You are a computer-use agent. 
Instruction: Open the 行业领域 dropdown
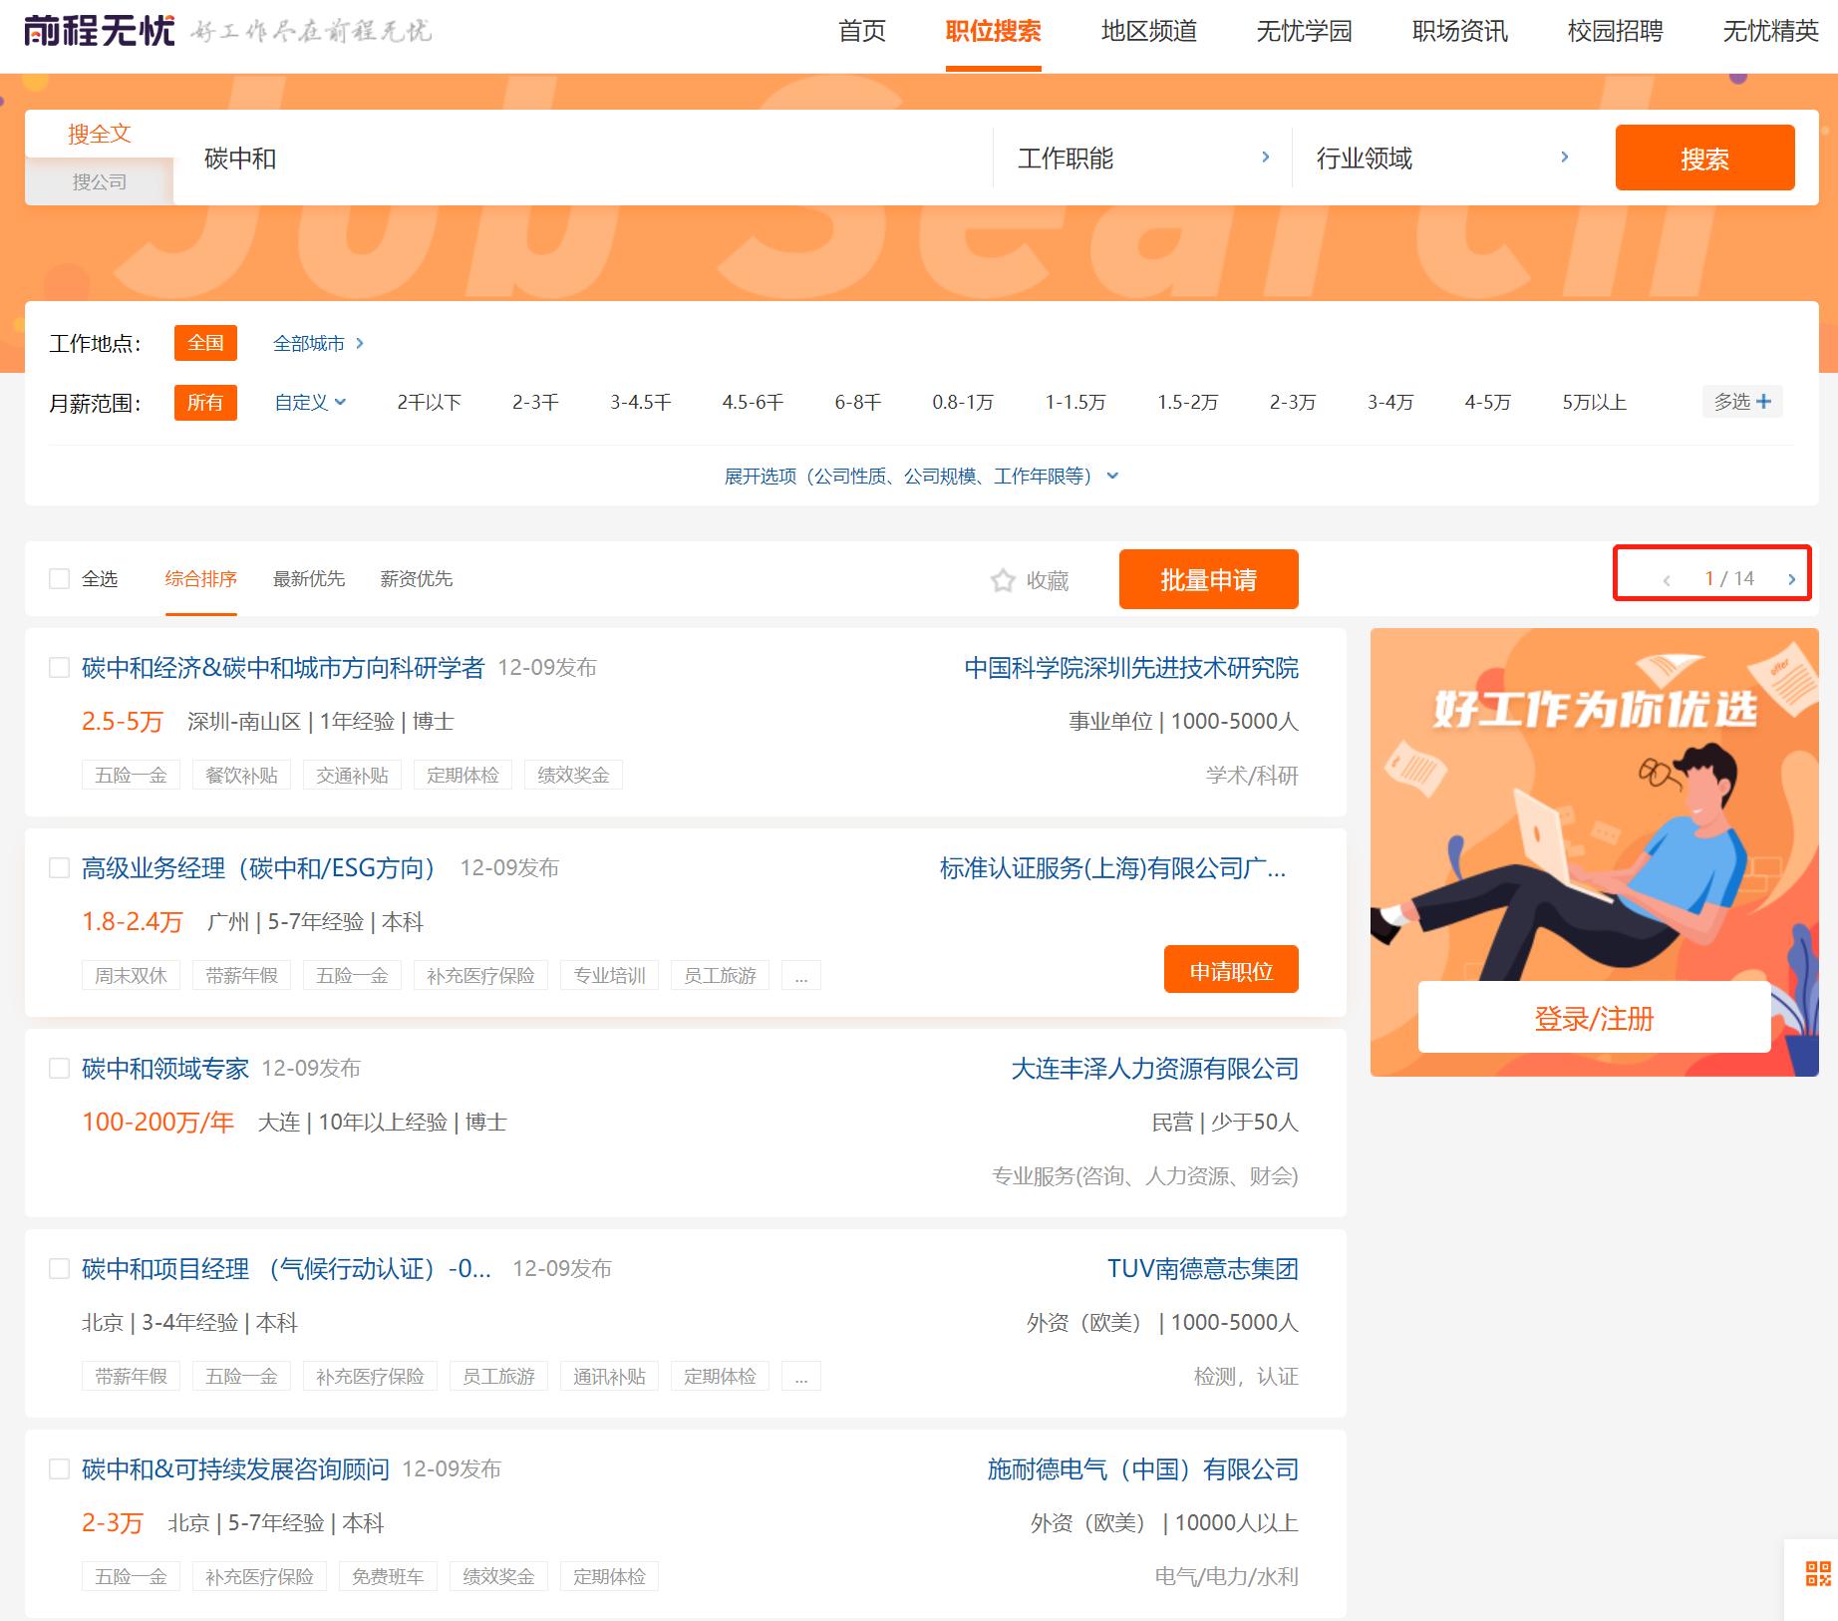pos(1435,158)
